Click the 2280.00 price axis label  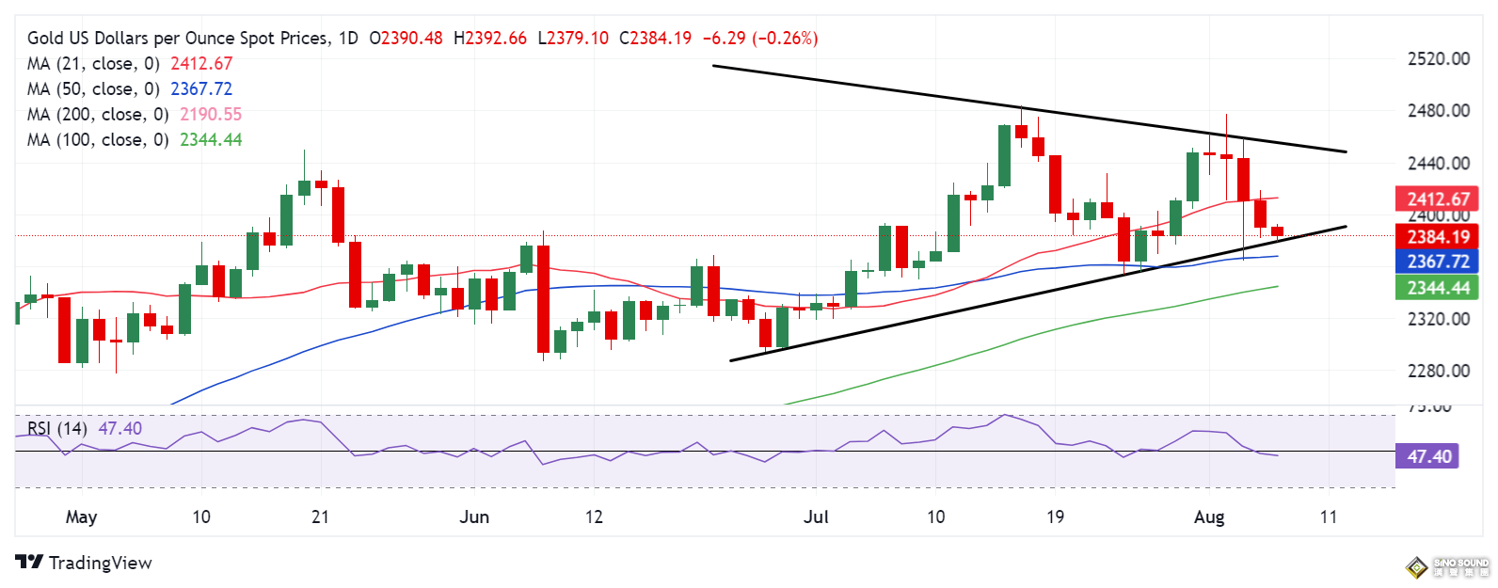pyautogui.click(x=1438, y=372)
